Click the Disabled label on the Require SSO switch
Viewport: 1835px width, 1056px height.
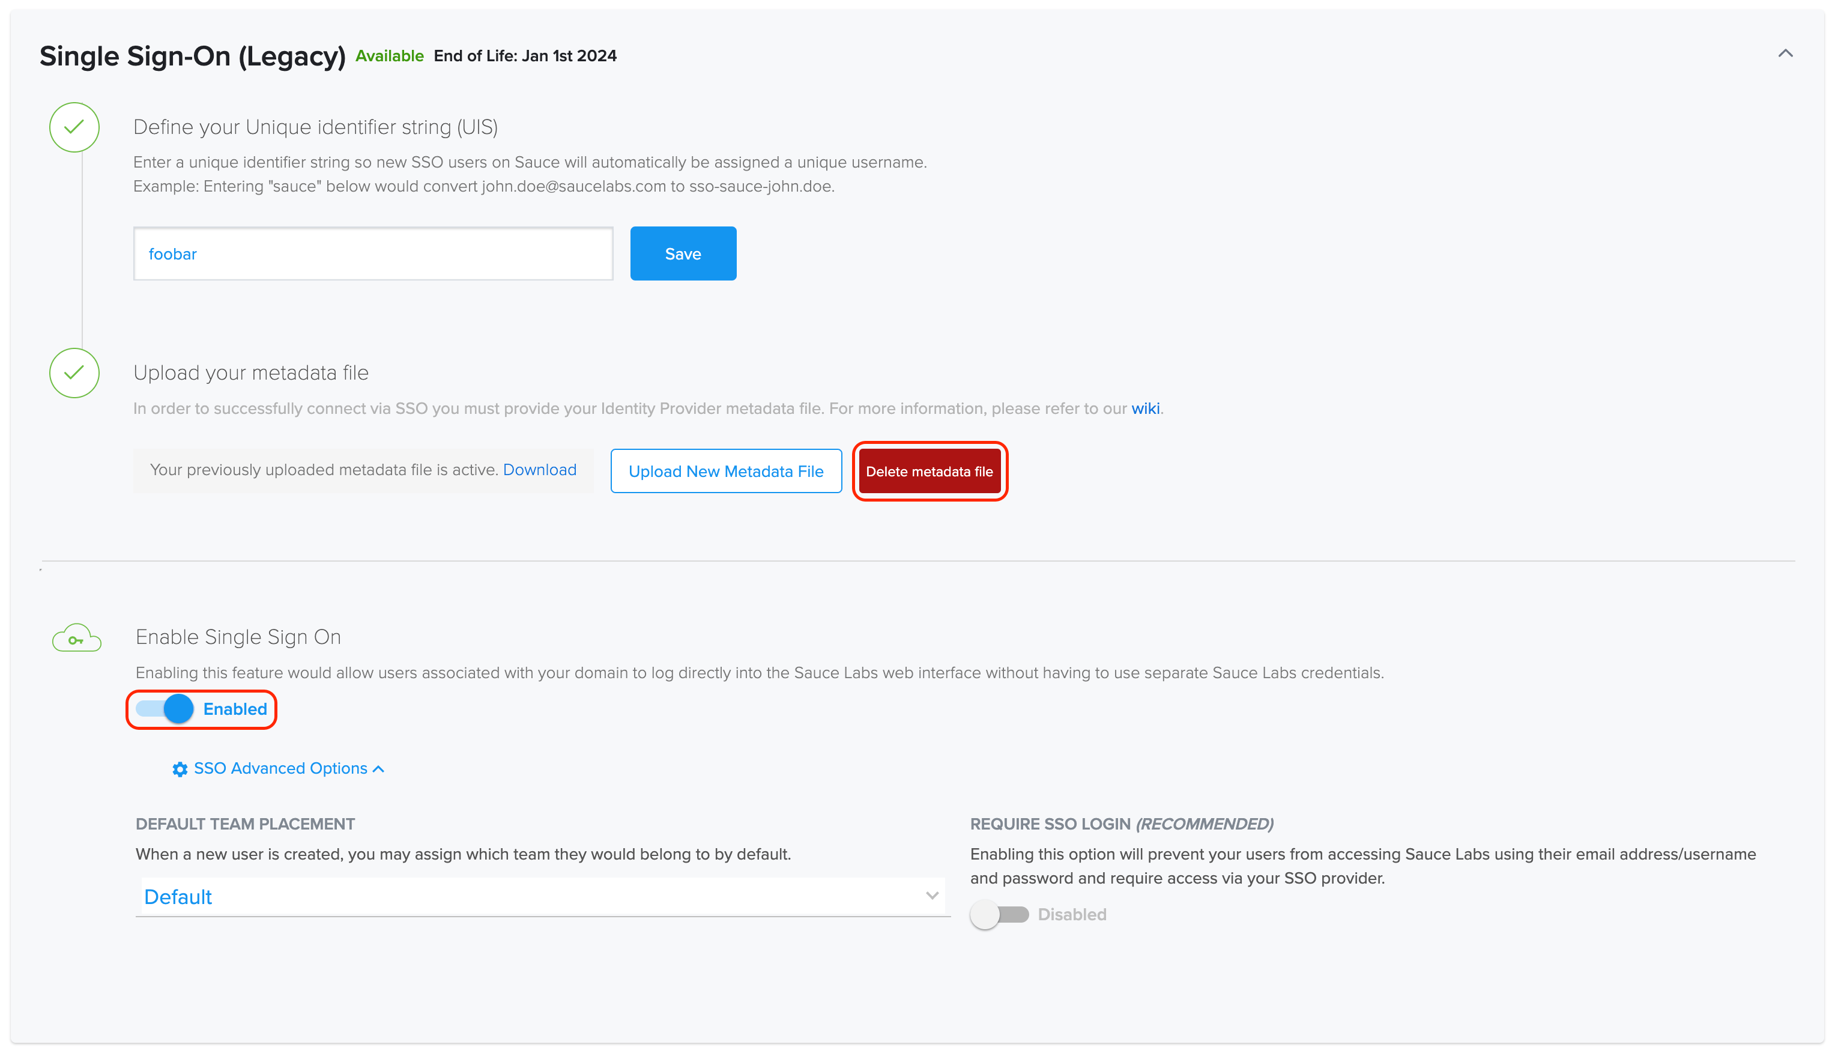pyautogui.click(x=1072, y=915)
